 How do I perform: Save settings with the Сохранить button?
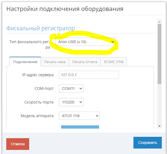click(x=148, y=143)
